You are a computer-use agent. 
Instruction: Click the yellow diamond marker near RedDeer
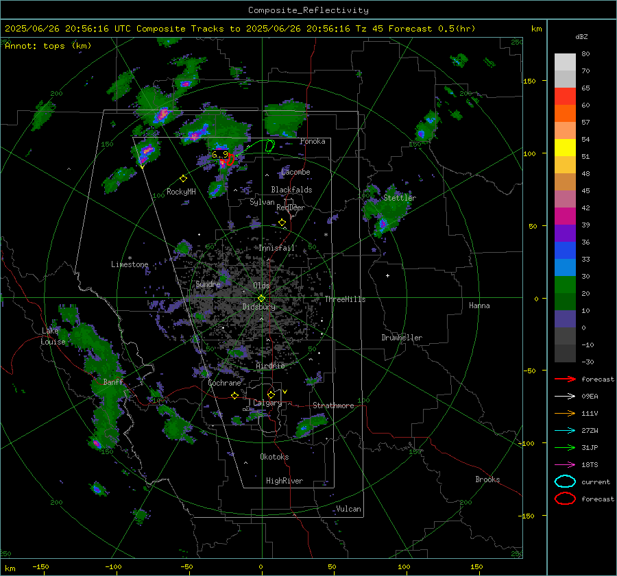282,223
